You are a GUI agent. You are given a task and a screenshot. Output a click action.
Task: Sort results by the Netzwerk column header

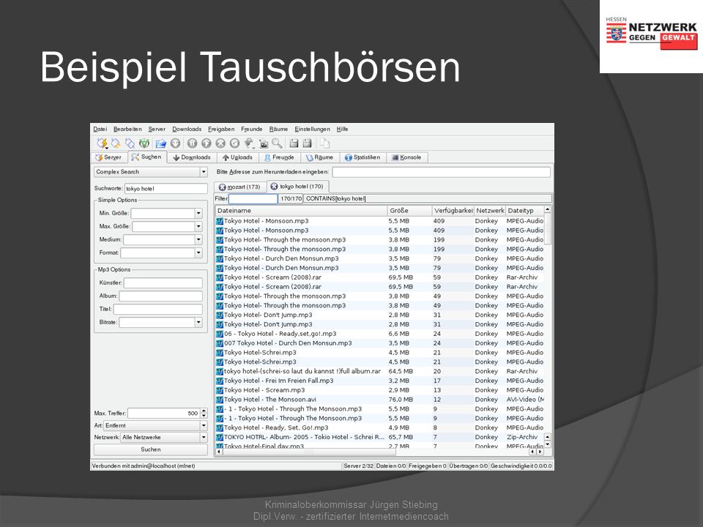point(490,211)
